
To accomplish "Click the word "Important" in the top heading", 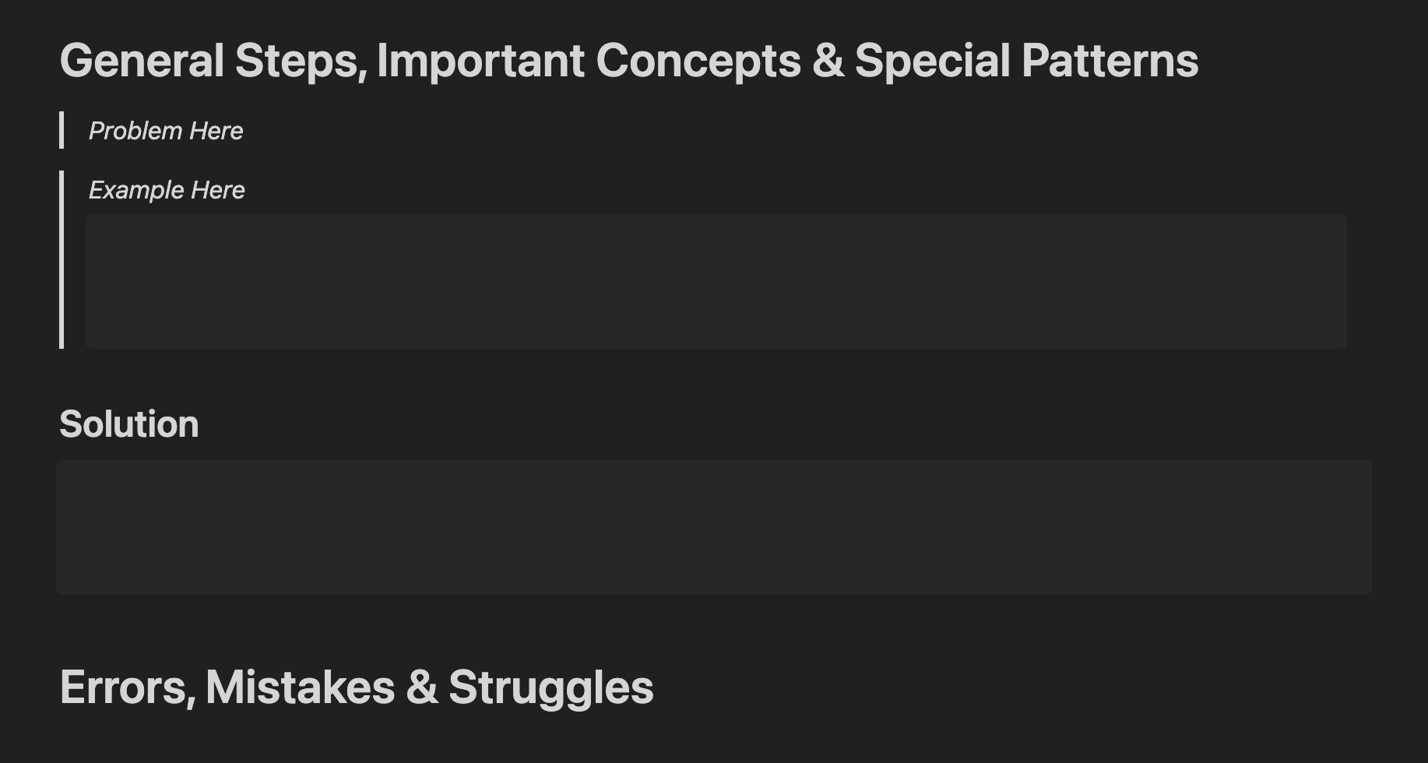I will (480, 61).
